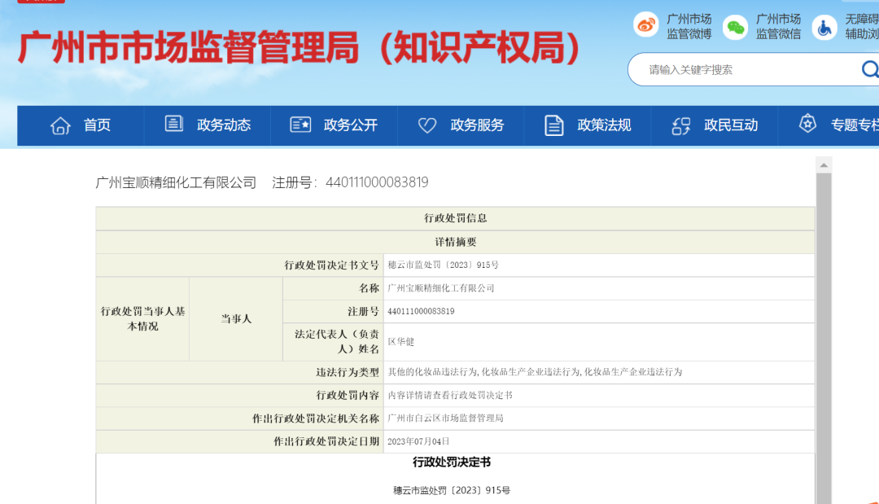This screenshot has width=879, height=504.
Task: Click the home icon beside 首页
Action: point(60,125)
